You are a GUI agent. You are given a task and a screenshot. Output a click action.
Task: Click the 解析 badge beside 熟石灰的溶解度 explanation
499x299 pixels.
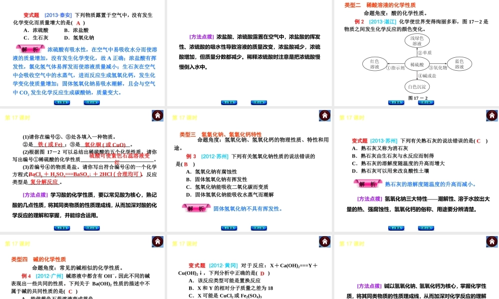point(368,184)
